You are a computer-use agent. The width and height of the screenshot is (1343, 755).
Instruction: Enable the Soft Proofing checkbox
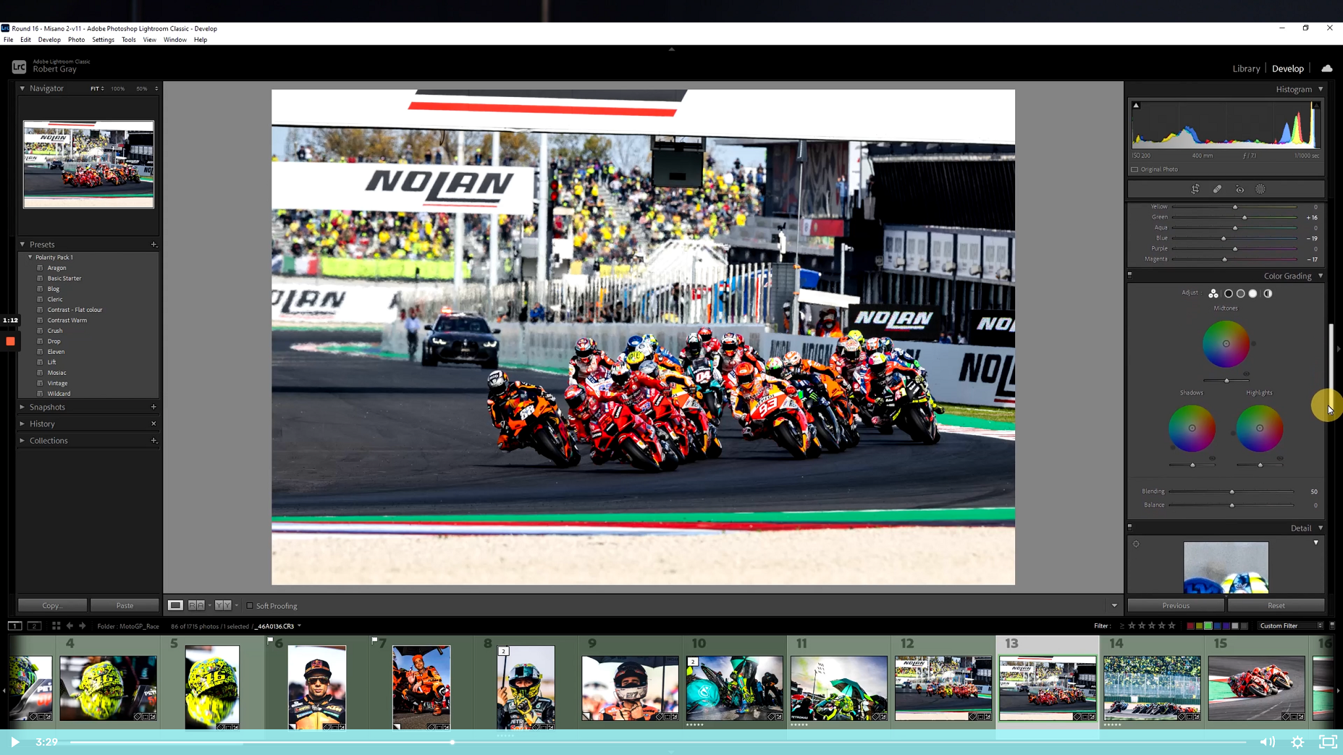click(250, 606)
